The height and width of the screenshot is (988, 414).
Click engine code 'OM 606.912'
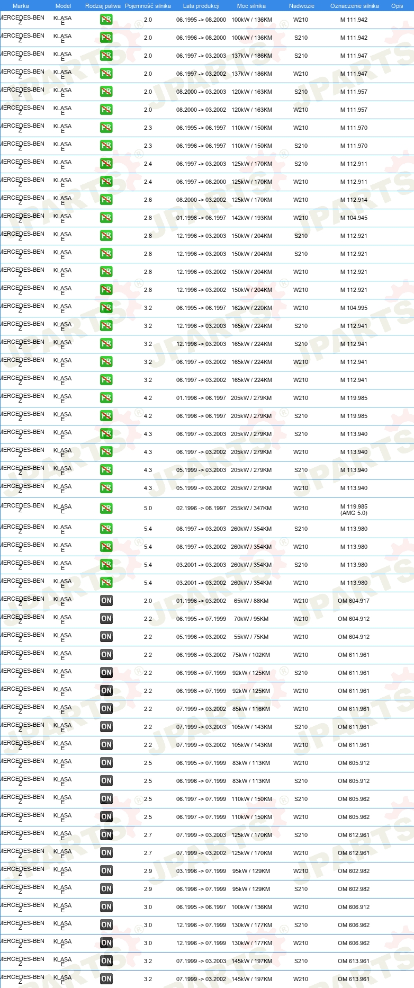coord(354,907)
